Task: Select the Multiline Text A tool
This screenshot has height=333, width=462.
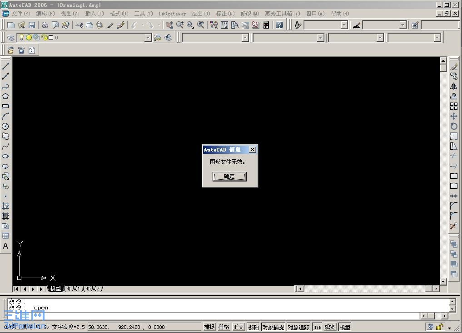Action: click(x=5, y=246)
